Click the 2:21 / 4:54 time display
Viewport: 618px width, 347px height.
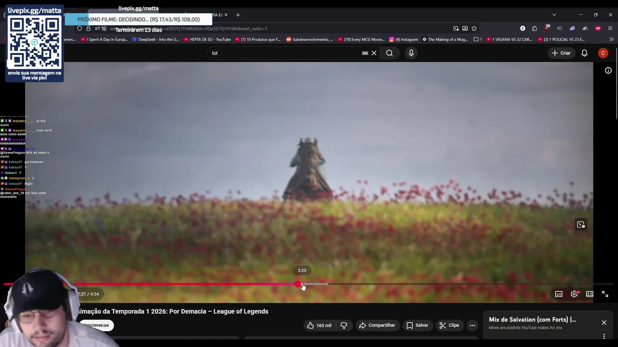(88, 294)
